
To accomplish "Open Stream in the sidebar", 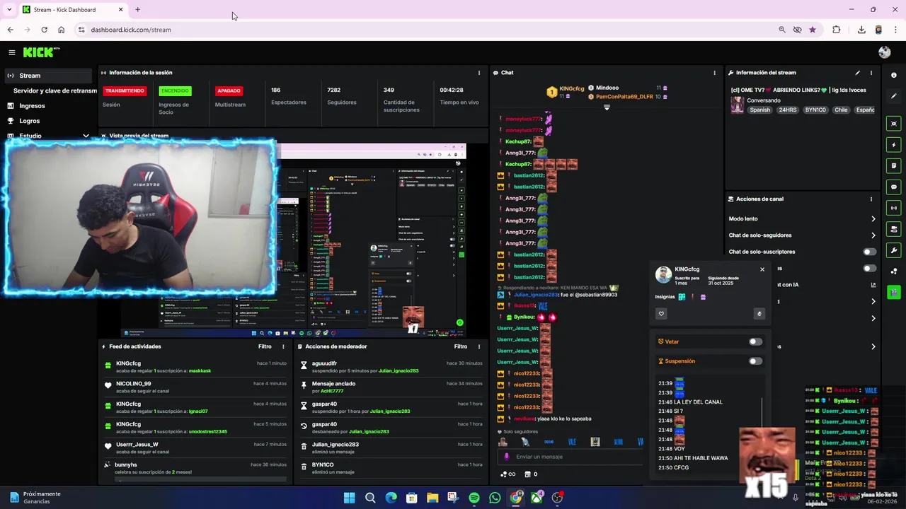I will [x=47, y=76].
